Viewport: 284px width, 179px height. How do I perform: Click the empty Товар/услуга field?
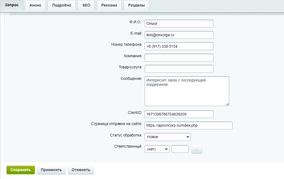(x=179, y=69)
